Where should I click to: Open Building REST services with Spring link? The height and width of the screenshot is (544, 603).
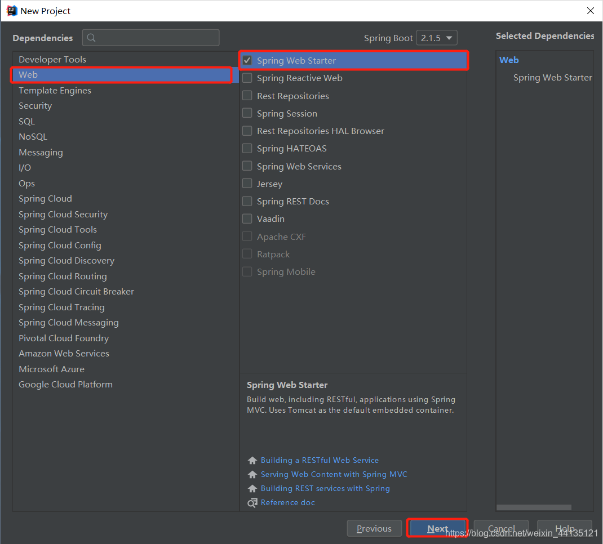pyautogui.click(x=325, y=488)
